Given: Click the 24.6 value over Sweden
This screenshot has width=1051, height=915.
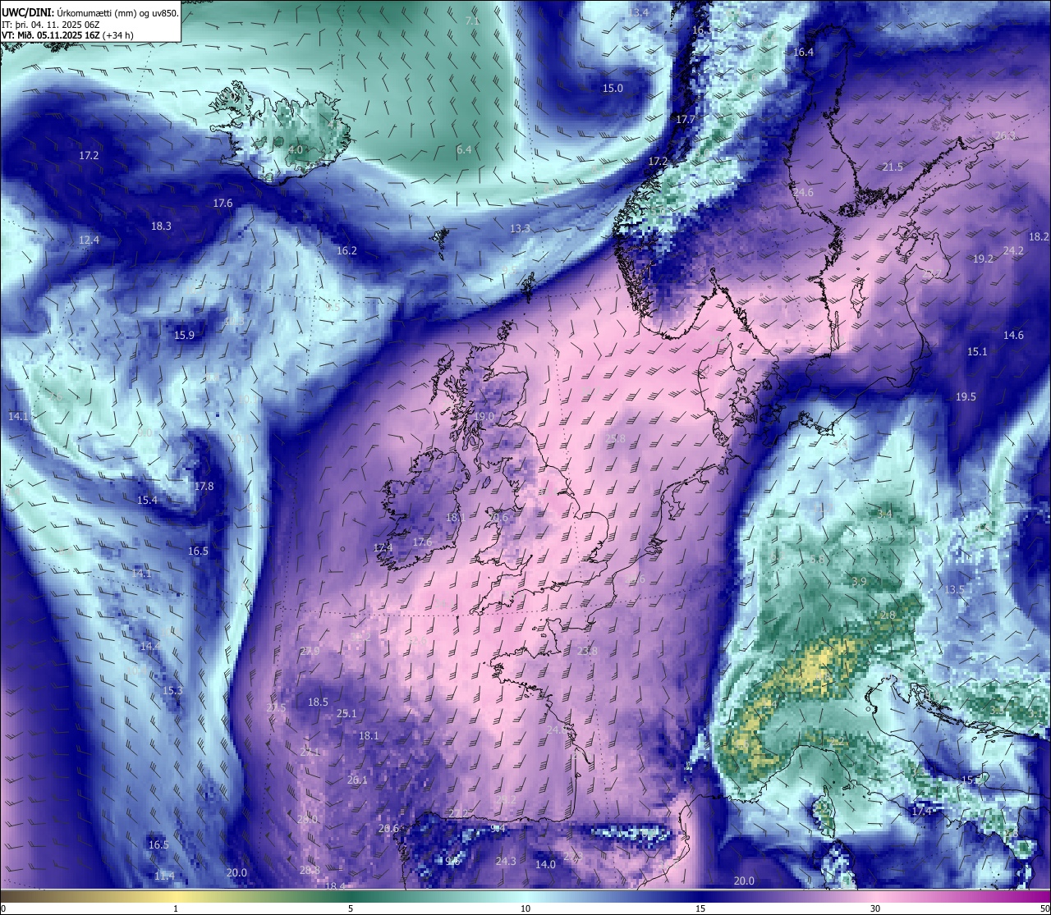Looking at the screenshot, I should (803, 192).
